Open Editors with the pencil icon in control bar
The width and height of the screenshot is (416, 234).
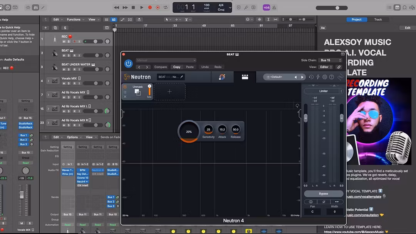coord(43,7)
